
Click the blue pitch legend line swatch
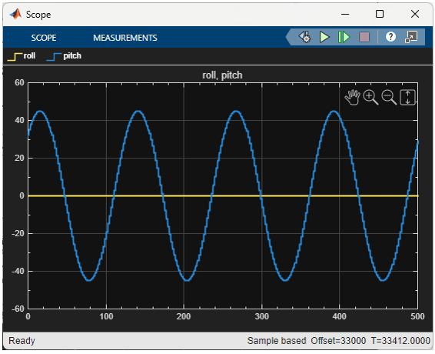tap(55, 57)
